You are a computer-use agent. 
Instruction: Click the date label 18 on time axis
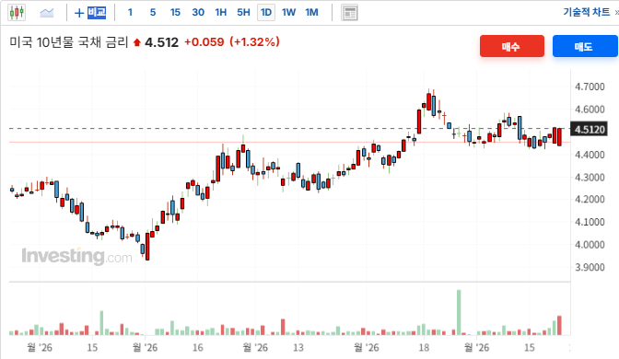point(424,348)
